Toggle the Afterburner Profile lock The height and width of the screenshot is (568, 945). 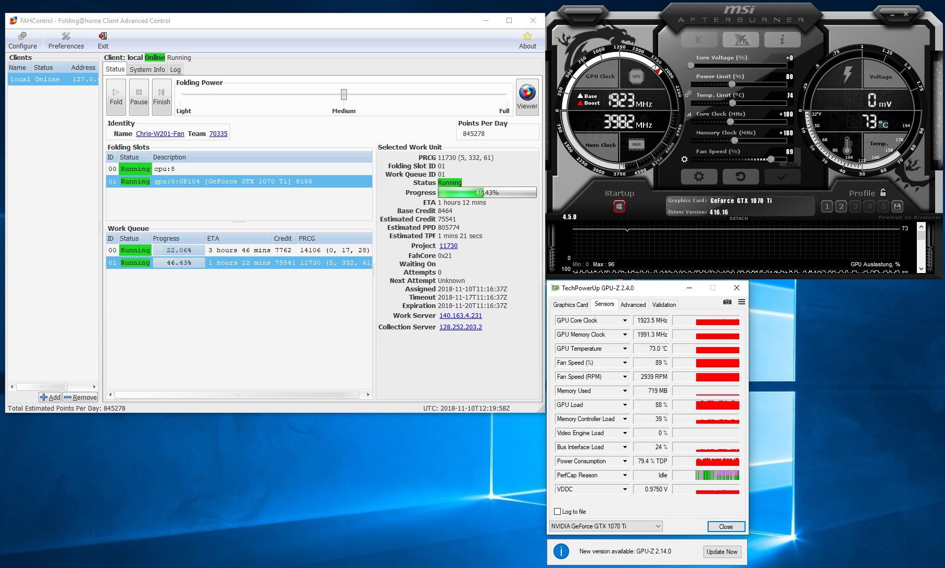883,192
